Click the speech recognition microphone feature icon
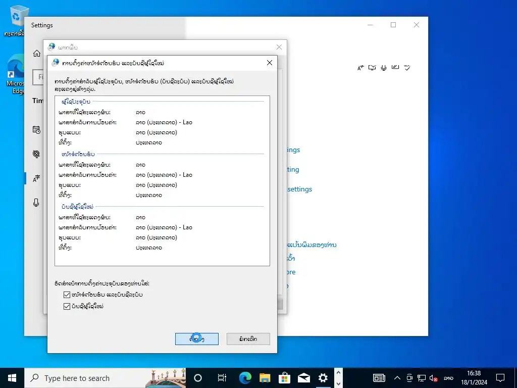 pyautogui.click(x=384, y=68)
